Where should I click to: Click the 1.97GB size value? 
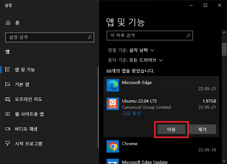pos(209,101)
